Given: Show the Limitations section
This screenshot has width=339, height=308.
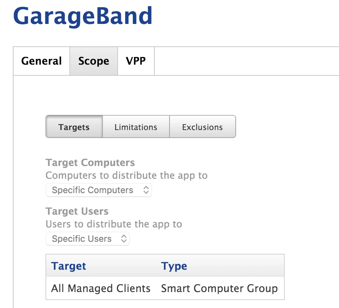Looking at the screenshot, I should click(136, 127).
